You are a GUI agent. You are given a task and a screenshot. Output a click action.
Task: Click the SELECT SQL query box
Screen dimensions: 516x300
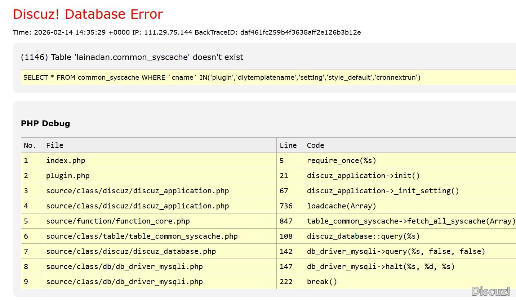pyautogui.click(x=222, y=78)
